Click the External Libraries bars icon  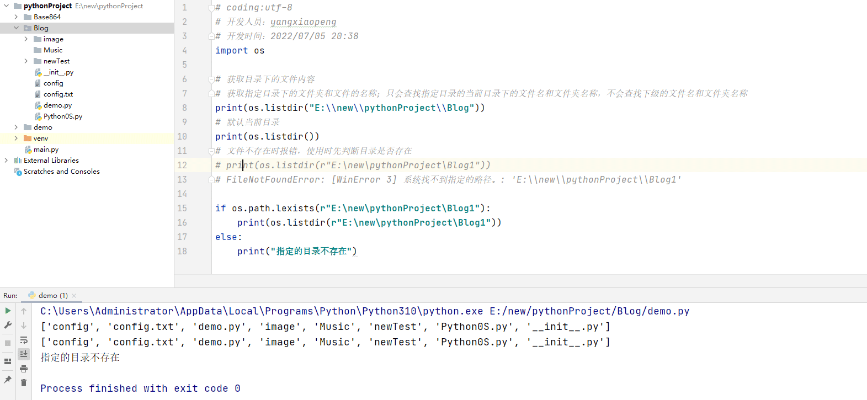(18, 161)
